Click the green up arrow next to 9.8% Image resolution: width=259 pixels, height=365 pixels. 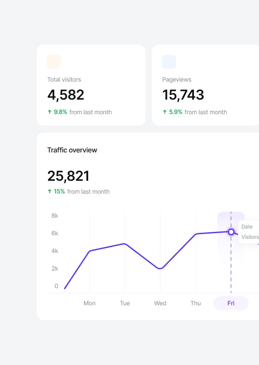49,112
